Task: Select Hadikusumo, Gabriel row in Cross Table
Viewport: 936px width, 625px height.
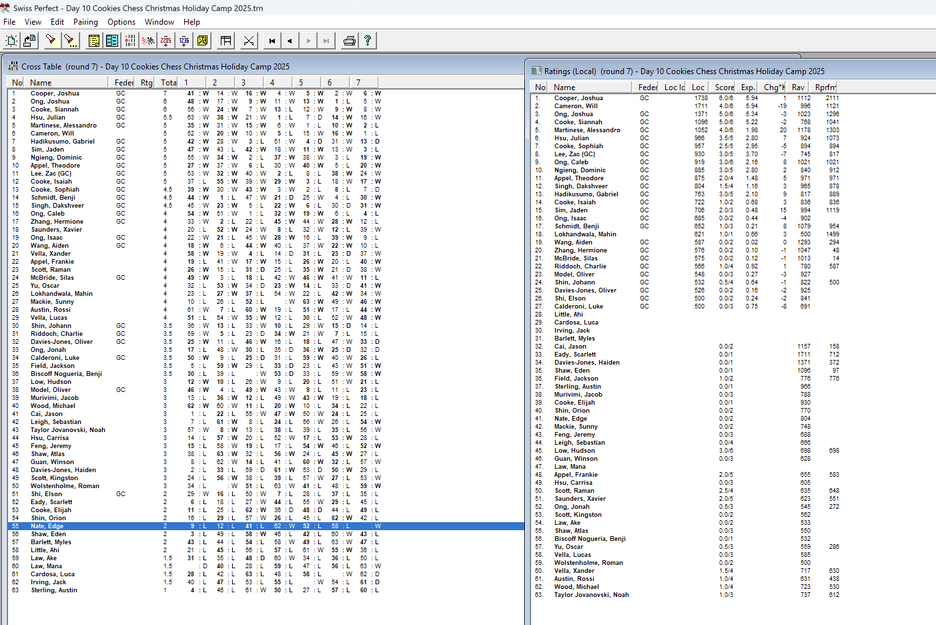Action: pyautogui.click(x=266, y=142)
